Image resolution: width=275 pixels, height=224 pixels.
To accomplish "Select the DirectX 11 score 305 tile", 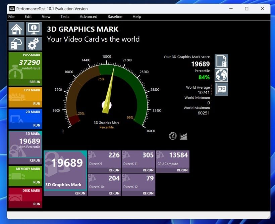I will [x=139, y=159].
